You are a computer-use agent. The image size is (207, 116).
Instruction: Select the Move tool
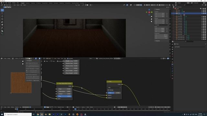click(x=2, y=16)
